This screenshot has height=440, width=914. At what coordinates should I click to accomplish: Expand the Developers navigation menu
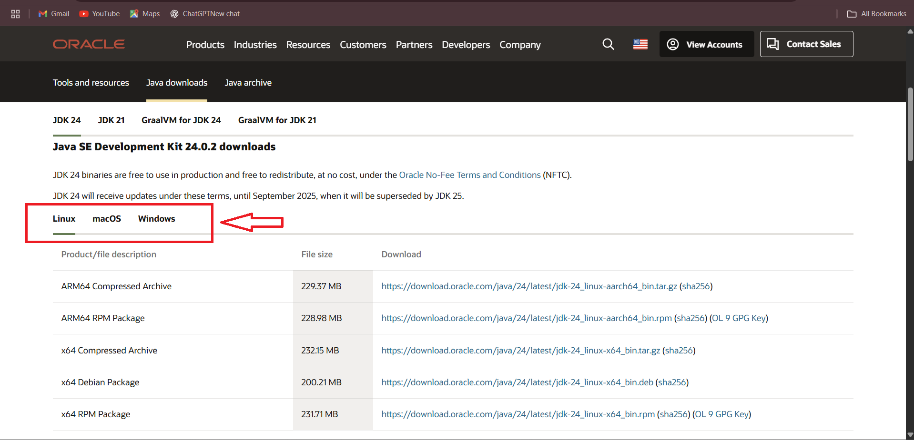coord(466,45)
